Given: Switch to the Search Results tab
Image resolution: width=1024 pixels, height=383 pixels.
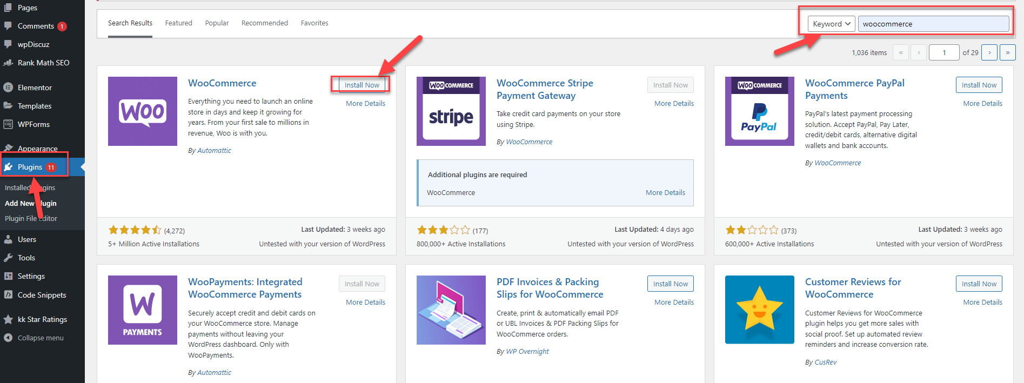Looking at the screenshot, I should pos(130,23).
